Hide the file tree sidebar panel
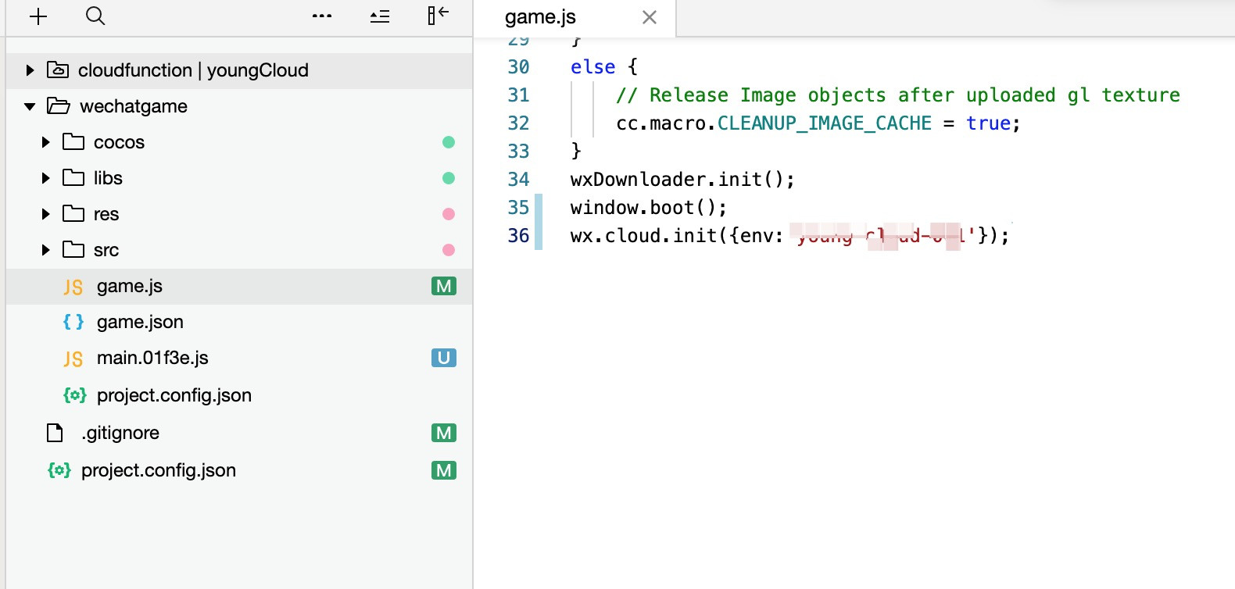This screenshot has width=1235, height=589. (x=438, y=16)
